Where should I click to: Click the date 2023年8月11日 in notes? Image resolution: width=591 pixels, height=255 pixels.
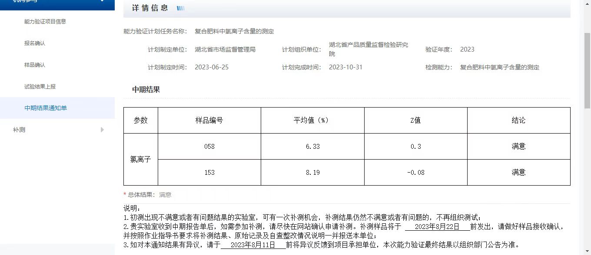coord(253,245)
